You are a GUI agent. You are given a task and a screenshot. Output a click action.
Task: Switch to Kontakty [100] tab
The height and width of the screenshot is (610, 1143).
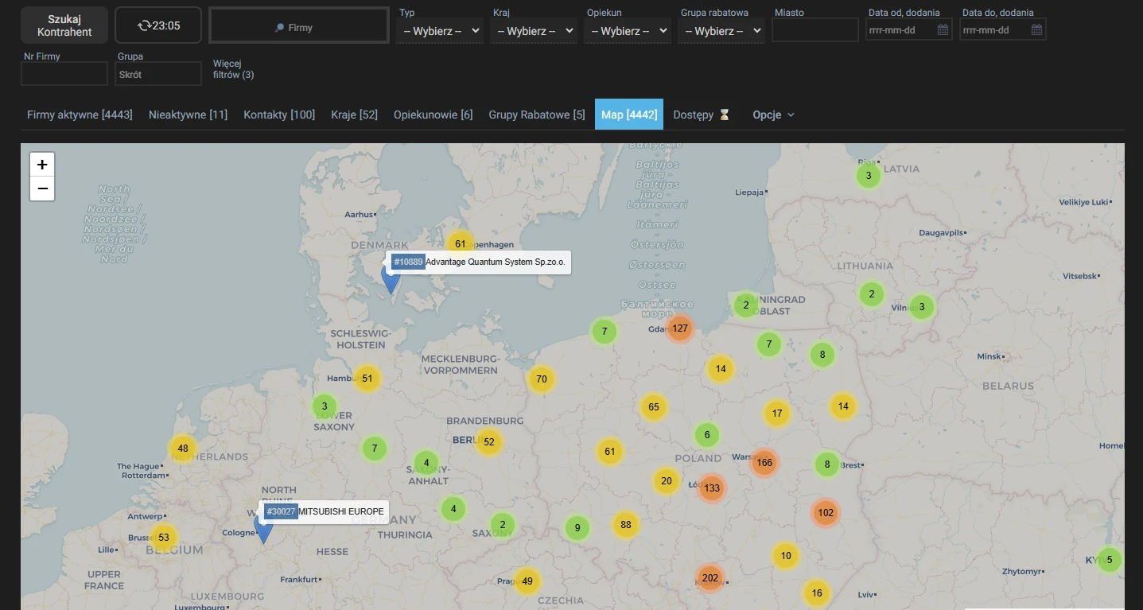(x=279, y=115)
